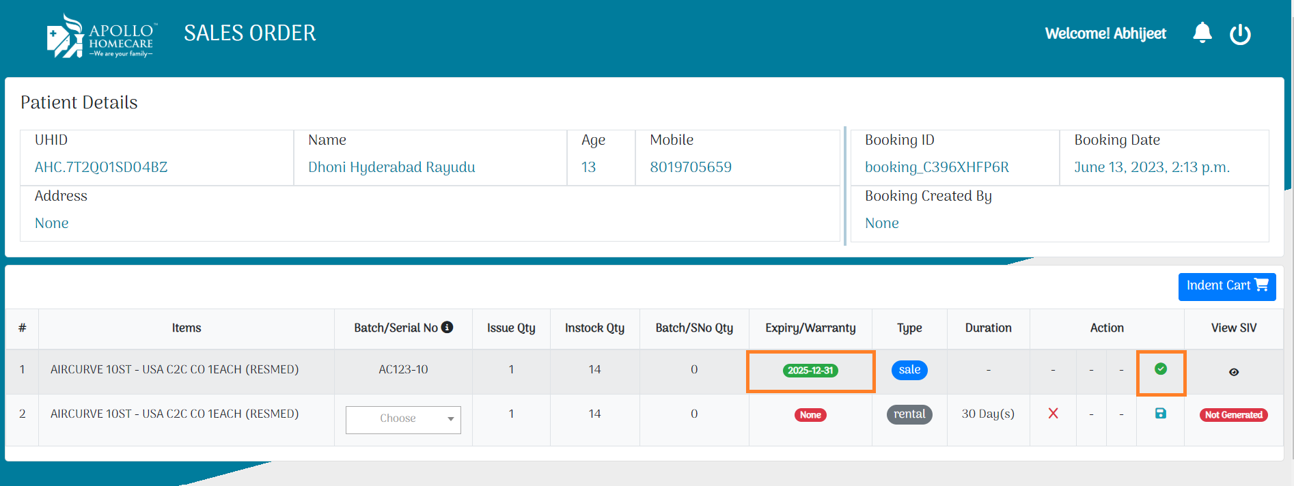This screenshot has height=486, width=1294.
Task: Click the Expiry/Warranty column header
Action: pyautogui.click(x=810, y=328)
